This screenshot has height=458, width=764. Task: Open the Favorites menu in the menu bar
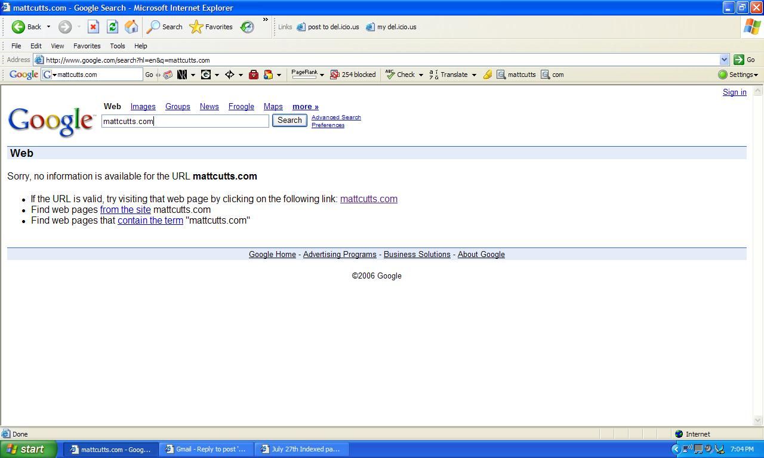click(x=87, y=46)
